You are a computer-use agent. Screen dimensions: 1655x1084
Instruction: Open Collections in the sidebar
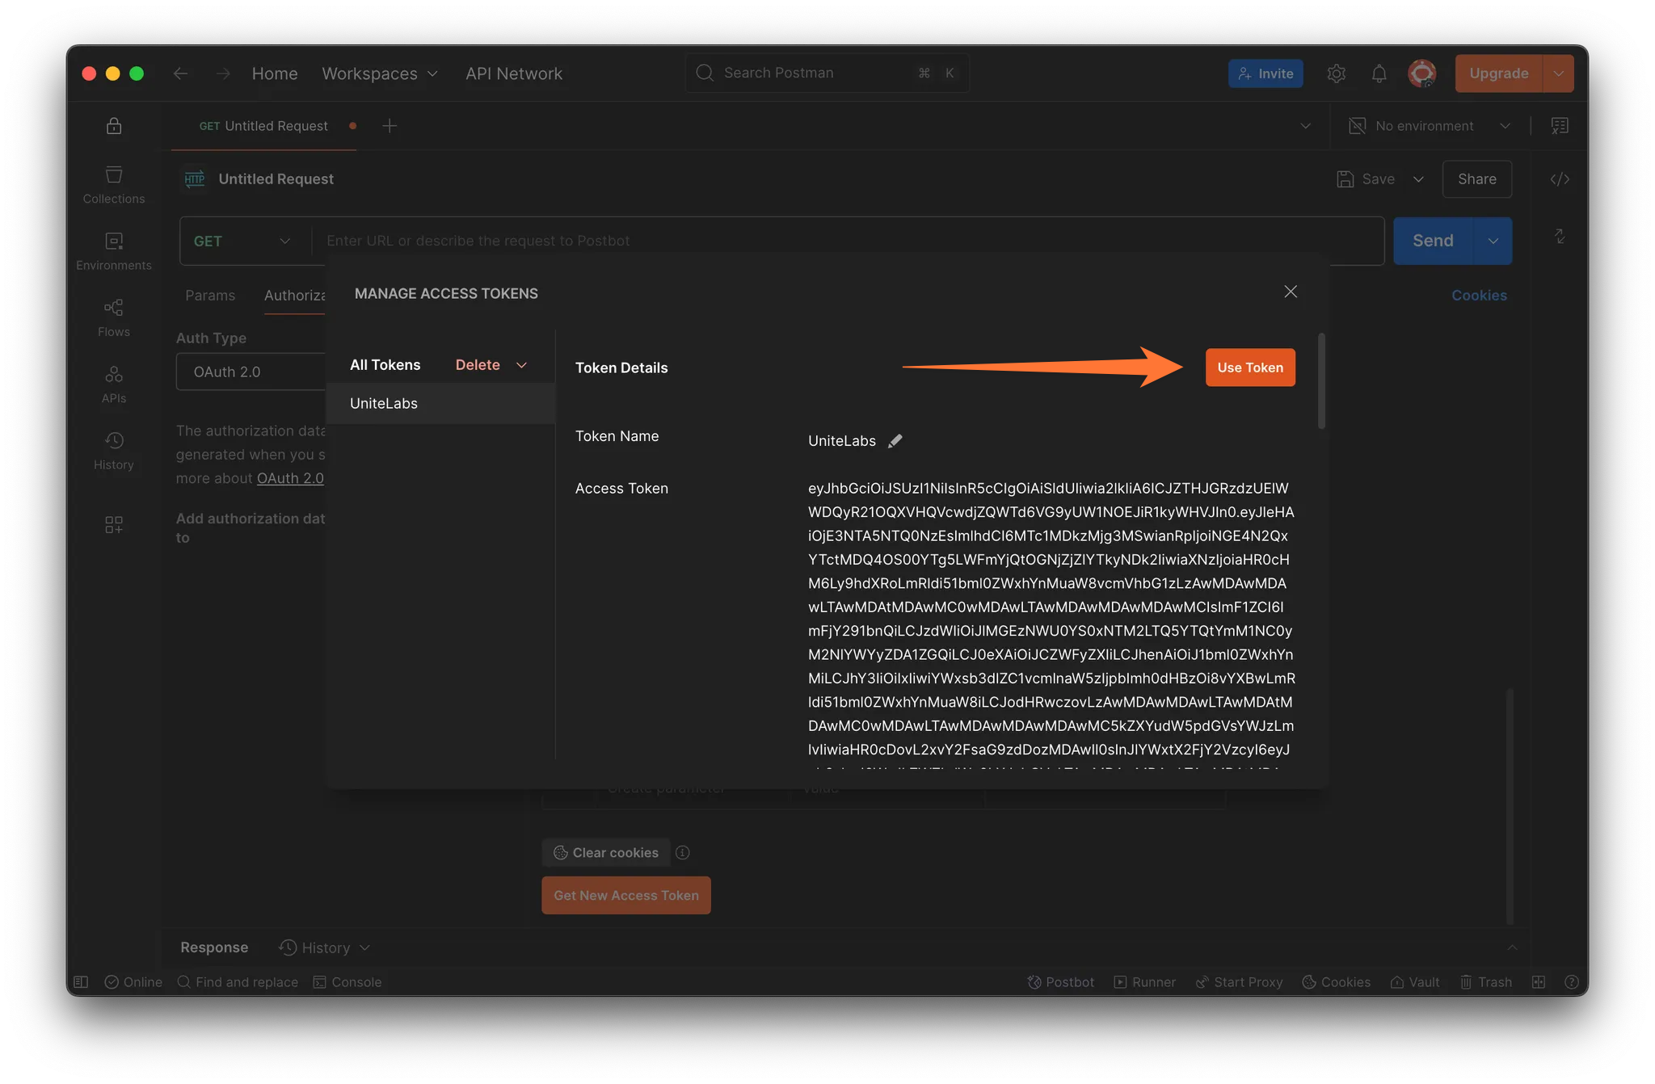[x=113, y=185]
